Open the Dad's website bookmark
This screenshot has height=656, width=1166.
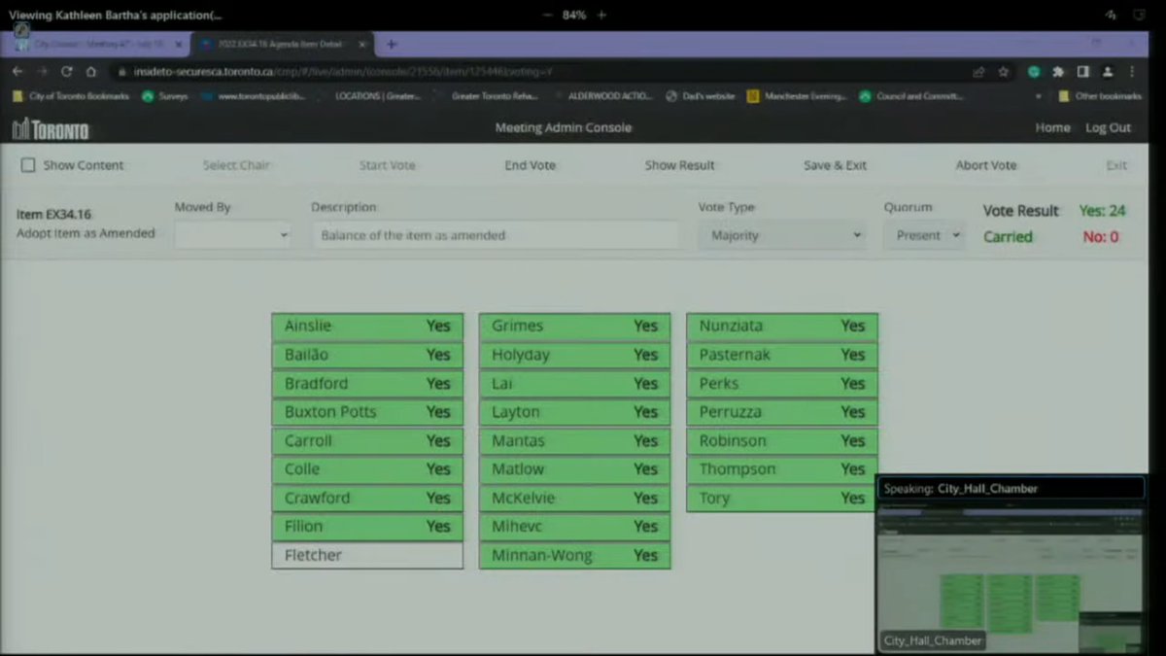click(701, 96)
